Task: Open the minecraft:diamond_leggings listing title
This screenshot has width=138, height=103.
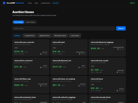Action: 102,42
